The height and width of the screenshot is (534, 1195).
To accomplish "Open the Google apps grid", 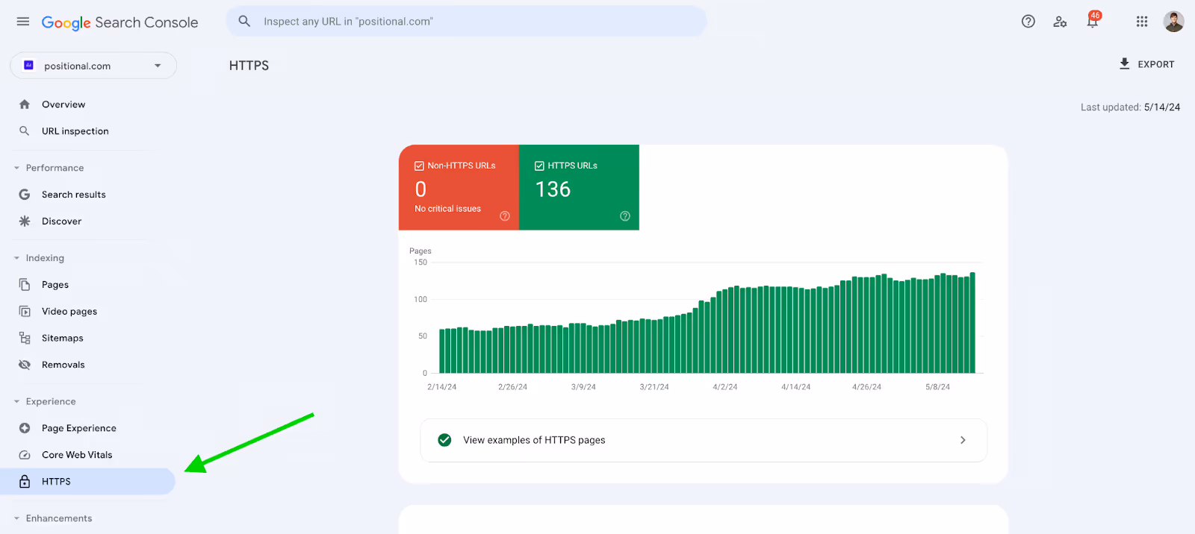I will (x=1142, y=22).
